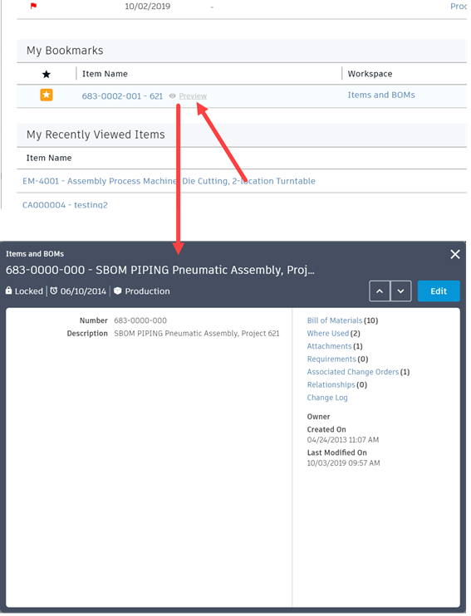471x616 pixels.
Task: Click the Locked status label
Action: tap(29, 291)
